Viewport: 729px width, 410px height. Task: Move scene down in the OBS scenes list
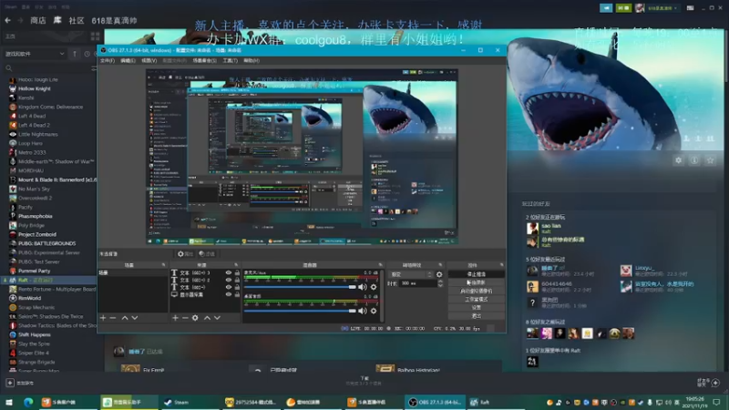tap(135, 318)
